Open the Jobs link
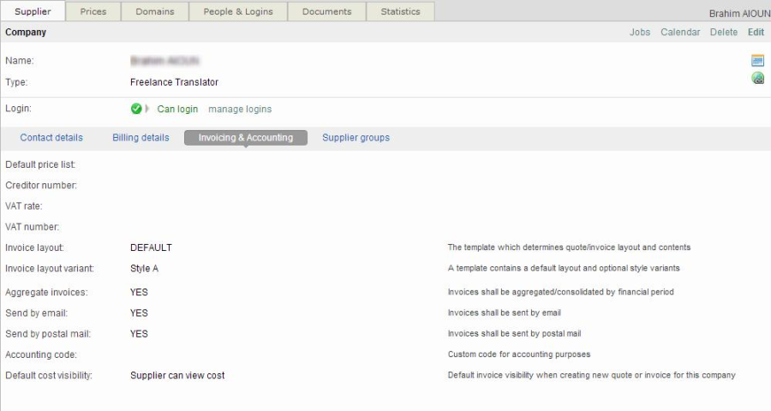771x411 pixels. (640, 33)
